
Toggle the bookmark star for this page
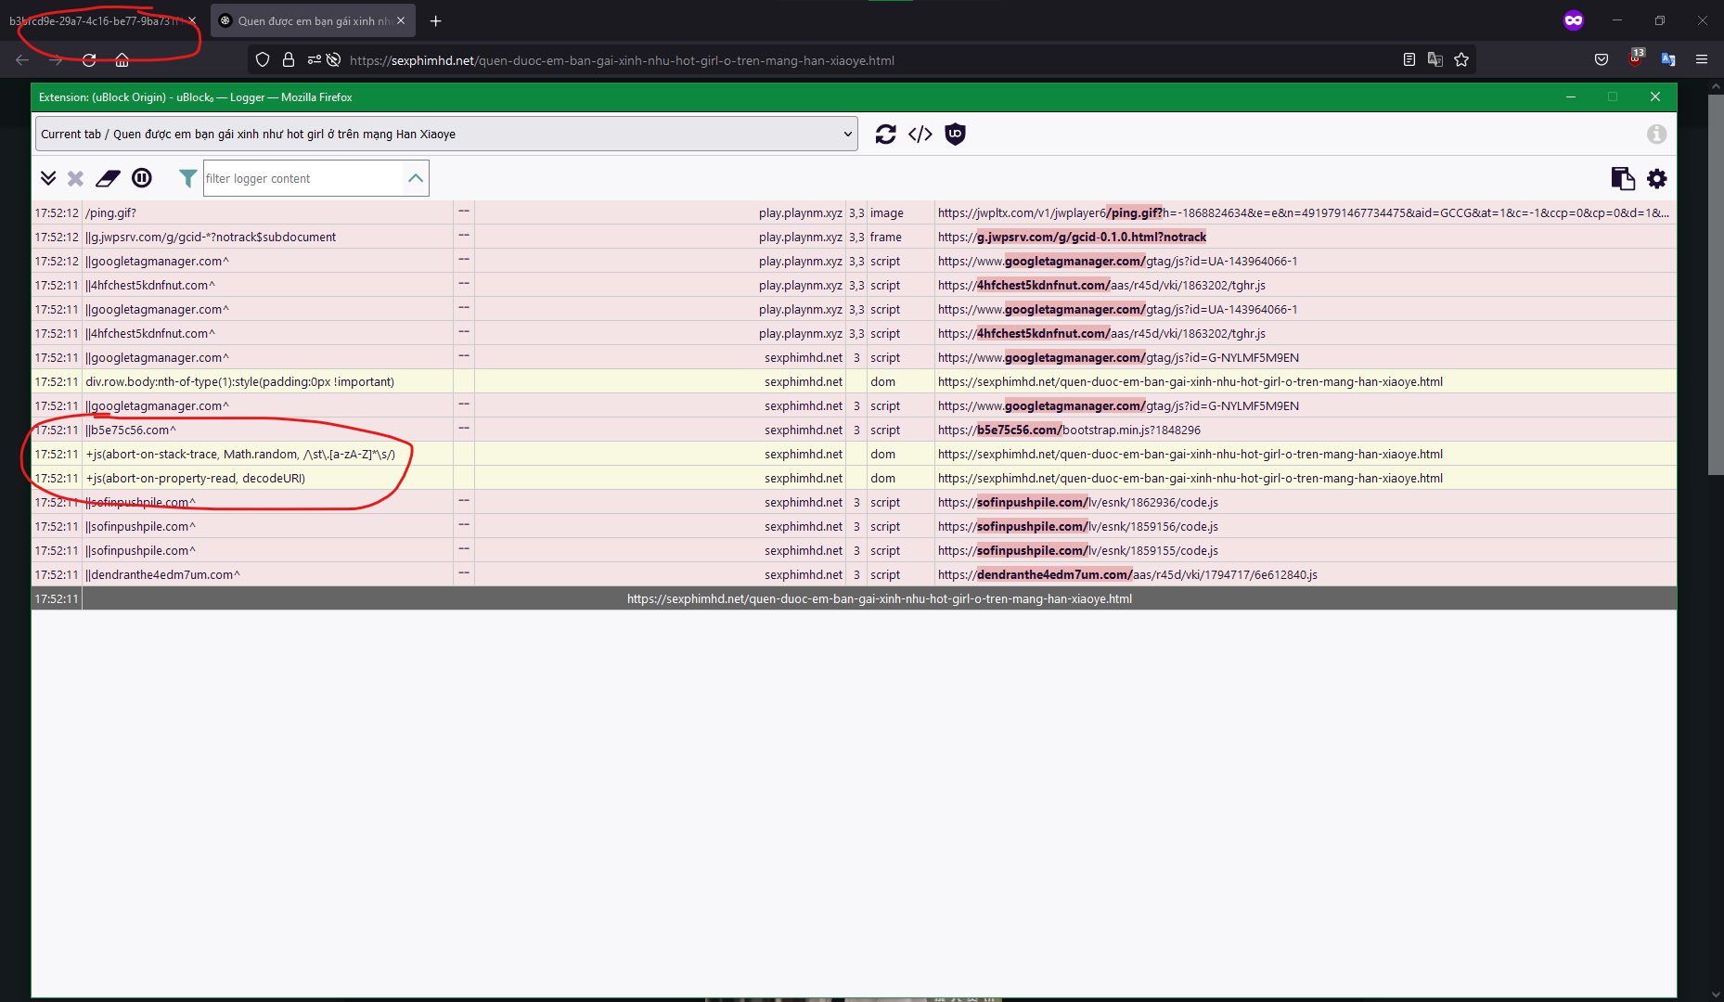coord(1462,58)
